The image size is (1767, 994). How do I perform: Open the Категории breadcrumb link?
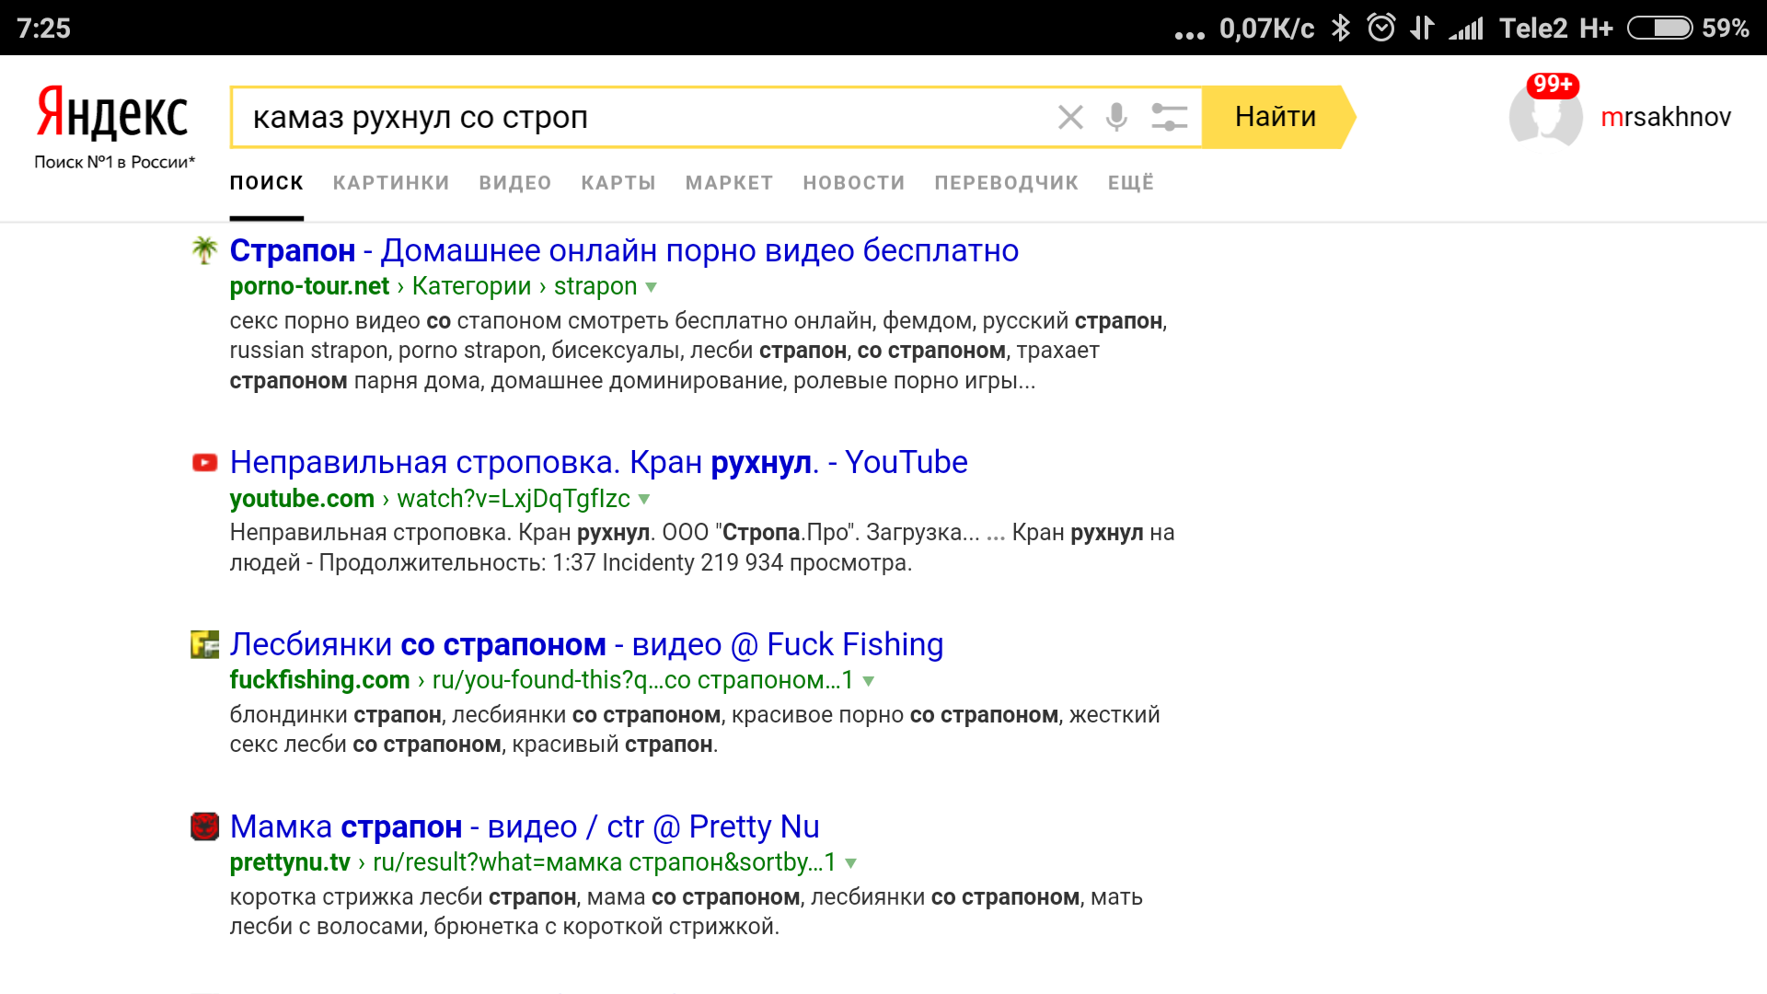[x=471, y=286]
